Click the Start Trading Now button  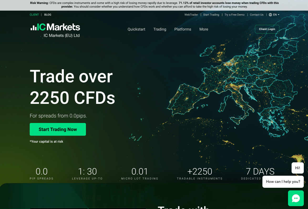click(58, 129)
